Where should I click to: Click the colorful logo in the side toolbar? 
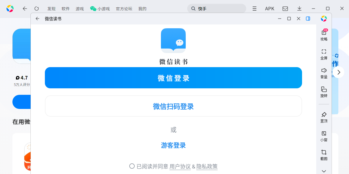coord(324,19)
